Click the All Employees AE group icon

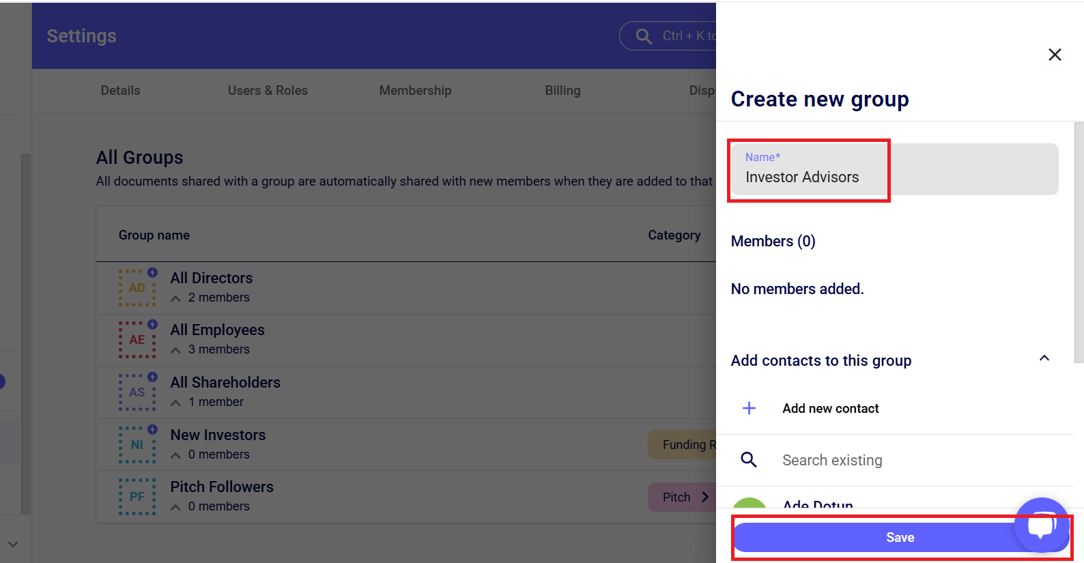pyautogui.click(x=137, y=340)
